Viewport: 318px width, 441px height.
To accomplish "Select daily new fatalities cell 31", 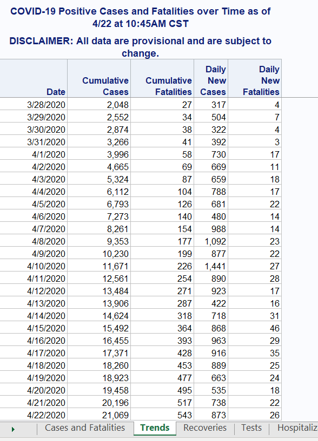I will click(x=255, y=316).
